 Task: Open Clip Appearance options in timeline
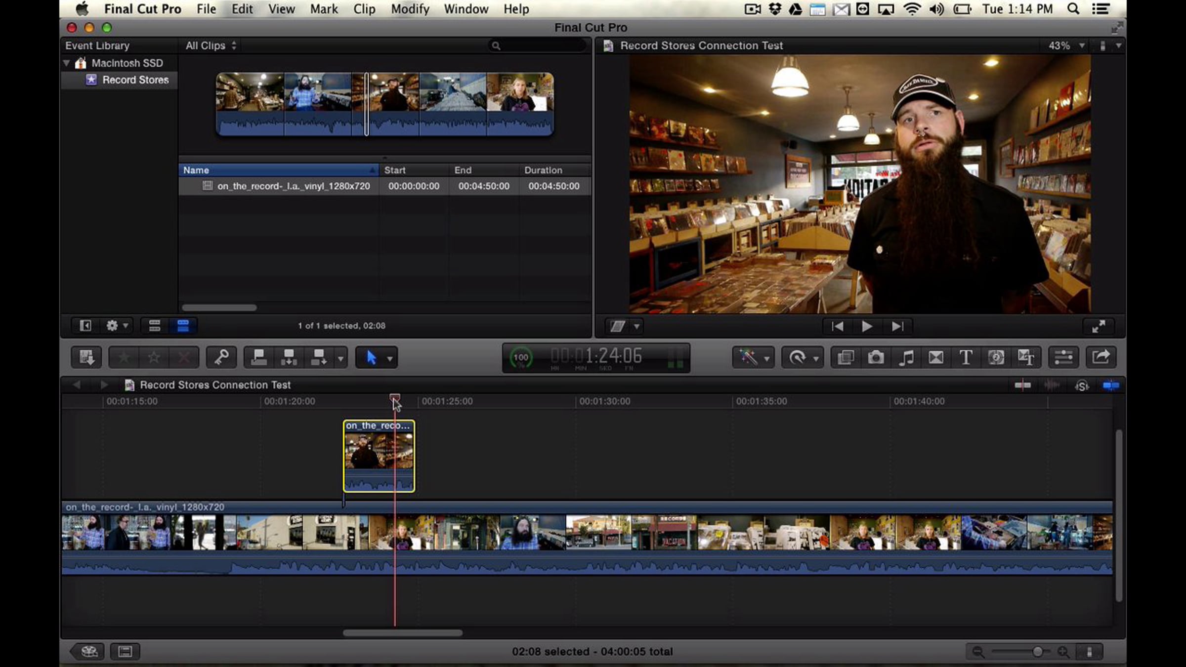point(1089,652)
